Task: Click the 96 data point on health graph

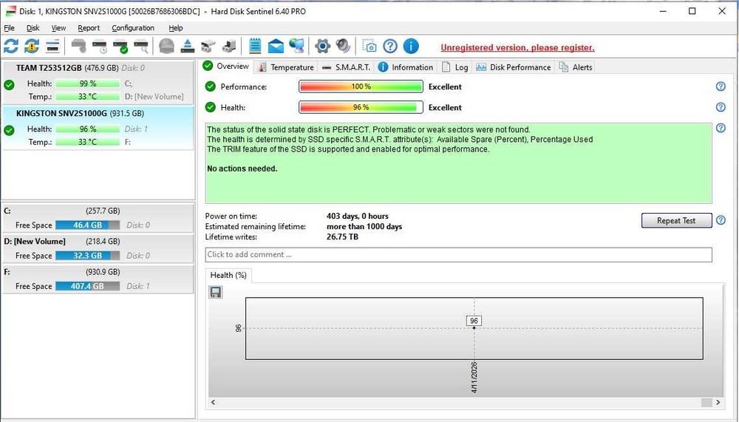Action: pos(474,327)
